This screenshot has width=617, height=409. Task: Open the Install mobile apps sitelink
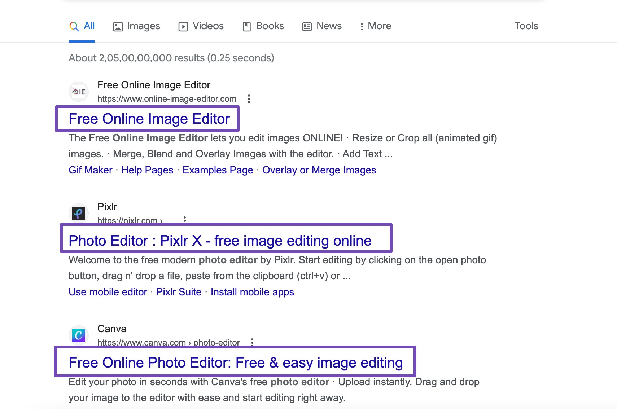point(252,292)
